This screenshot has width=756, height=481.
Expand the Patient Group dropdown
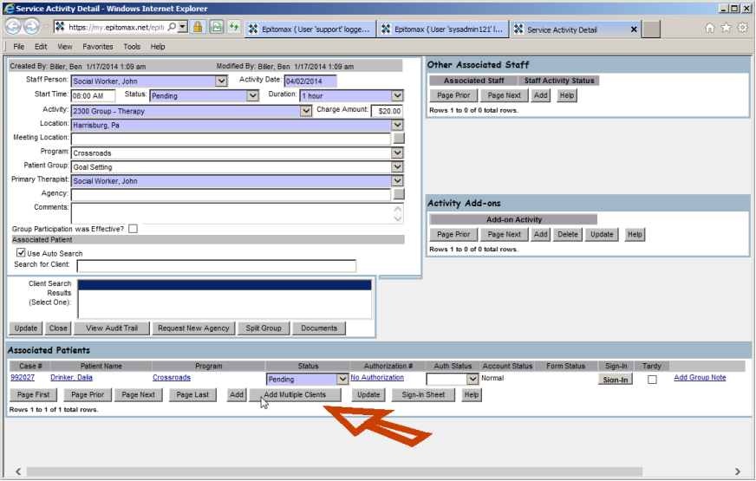click(x=397, y=166)
